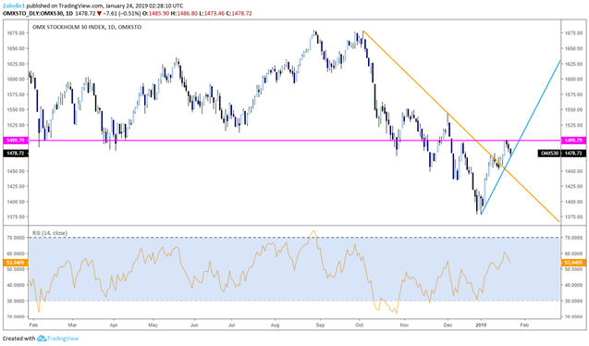Click the OMXS30 symbol tag on right axis
The height and width of the screenshot is (346, 589).
click(549, 154)
